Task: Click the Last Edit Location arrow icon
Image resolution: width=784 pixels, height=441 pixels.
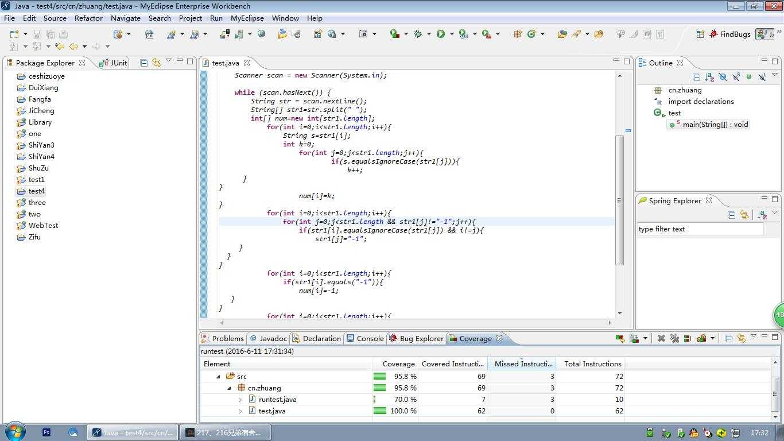Action: pos(60,47)
